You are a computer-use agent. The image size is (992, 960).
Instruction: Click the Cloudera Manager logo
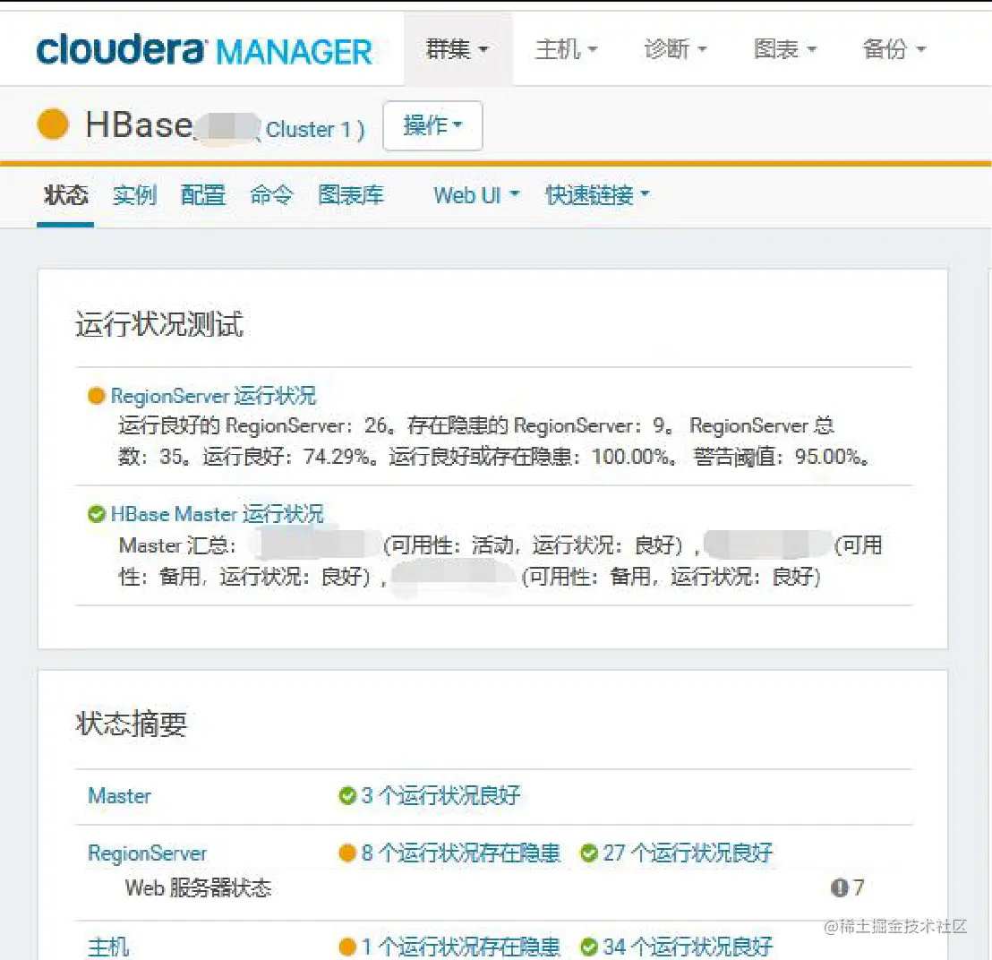click(204, 51)
